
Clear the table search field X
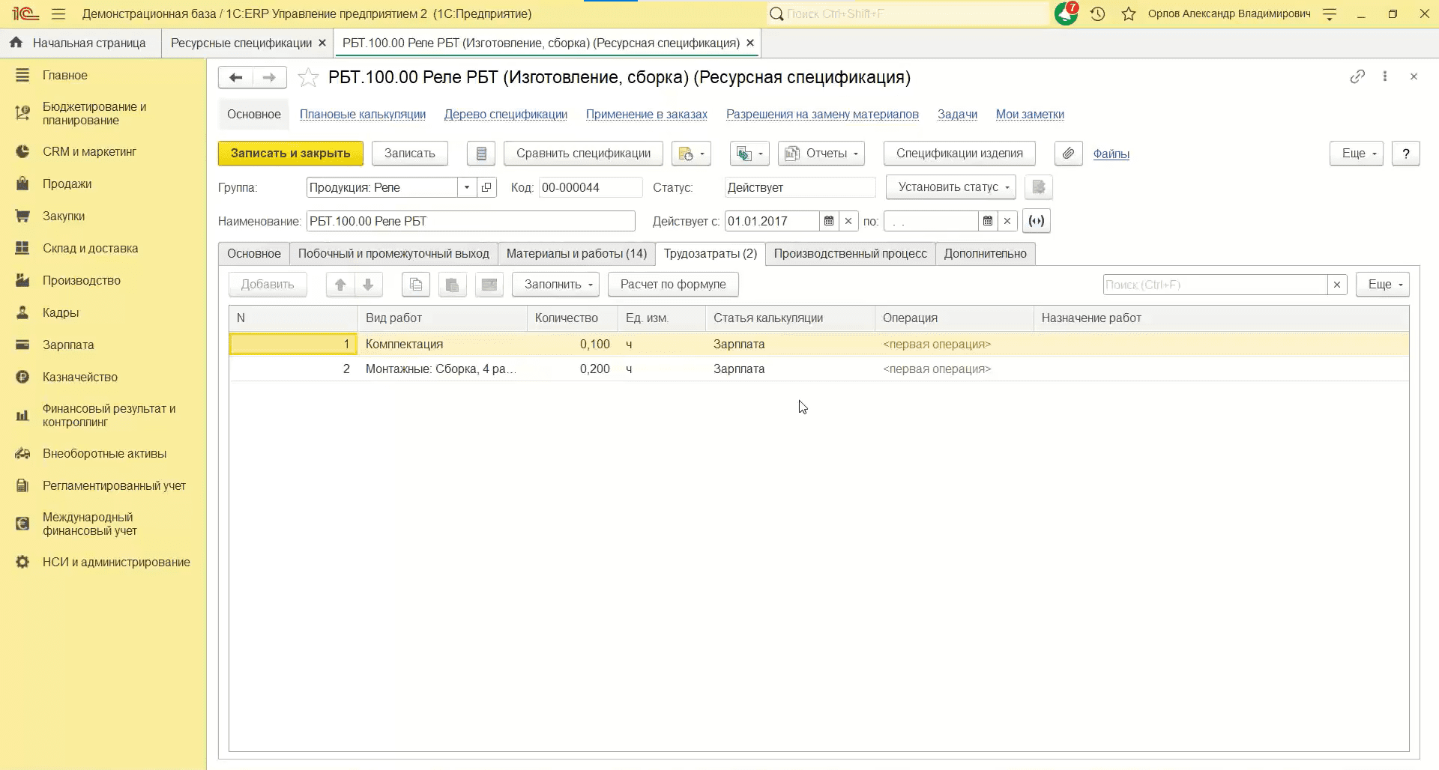(x=1337, y=285)
